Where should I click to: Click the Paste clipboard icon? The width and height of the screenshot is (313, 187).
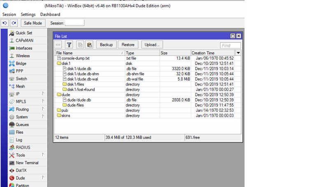point(89,45)
